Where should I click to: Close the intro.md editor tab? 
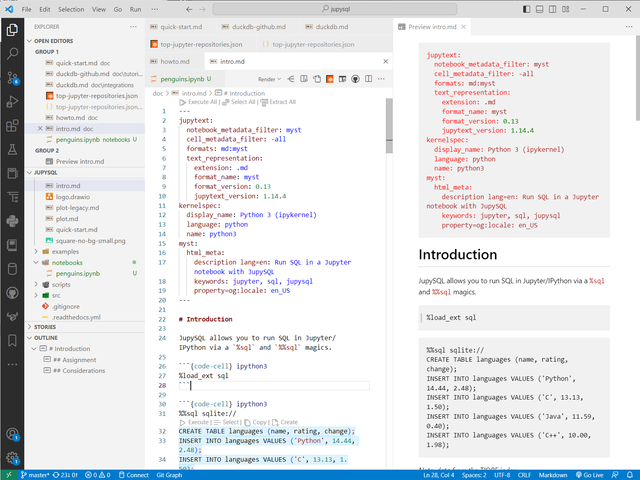386,61
